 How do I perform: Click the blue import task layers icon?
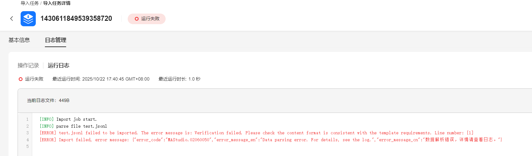(x=28, y=19)
